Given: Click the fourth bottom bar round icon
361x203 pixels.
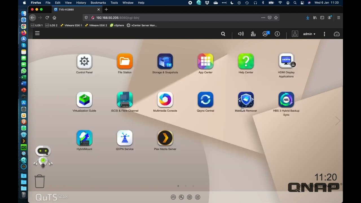Looking at the screenshot, I should click(x=198, y=197).
